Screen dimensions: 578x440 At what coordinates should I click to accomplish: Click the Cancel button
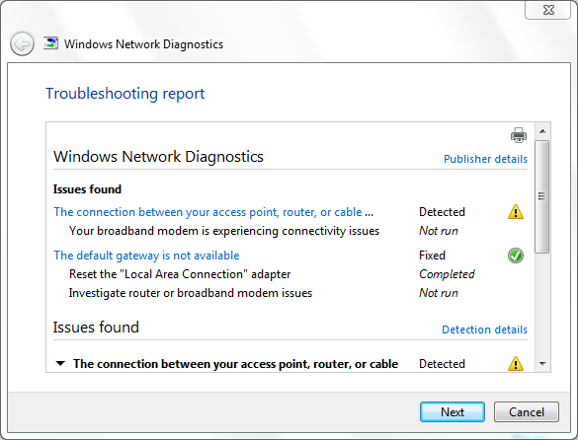[x=527, y=411]
